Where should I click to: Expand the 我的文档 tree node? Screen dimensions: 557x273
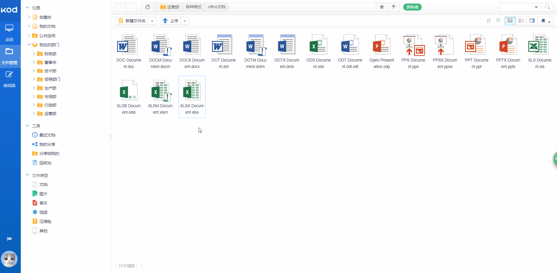(x=29, y=26)
